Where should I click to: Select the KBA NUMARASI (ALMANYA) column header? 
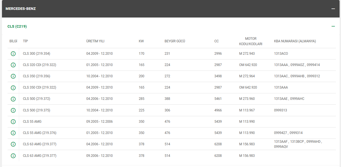(295, 41)
